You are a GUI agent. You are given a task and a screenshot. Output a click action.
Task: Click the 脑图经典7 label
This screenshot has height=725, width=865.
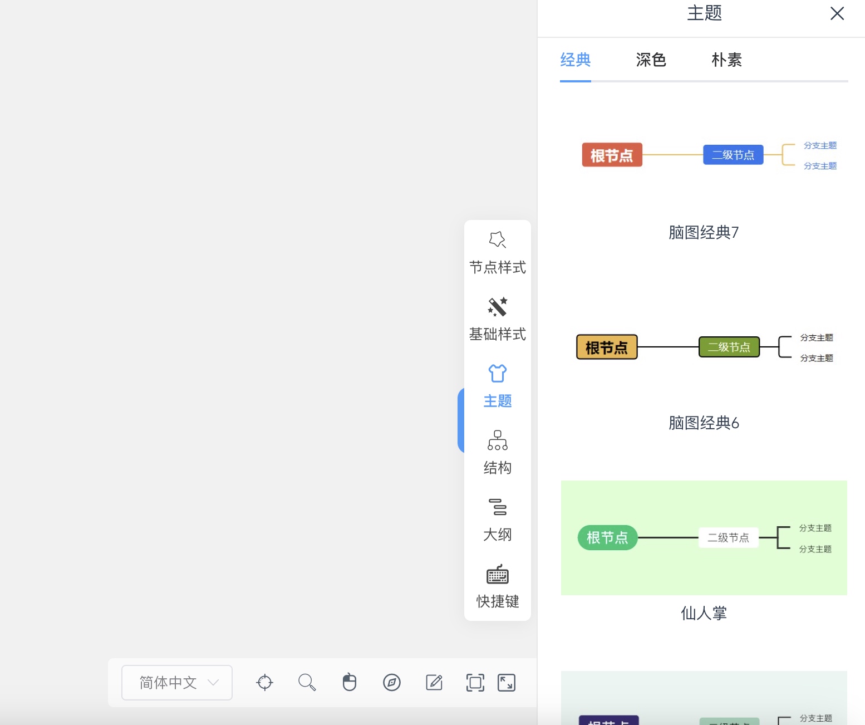tap(704, 232)
